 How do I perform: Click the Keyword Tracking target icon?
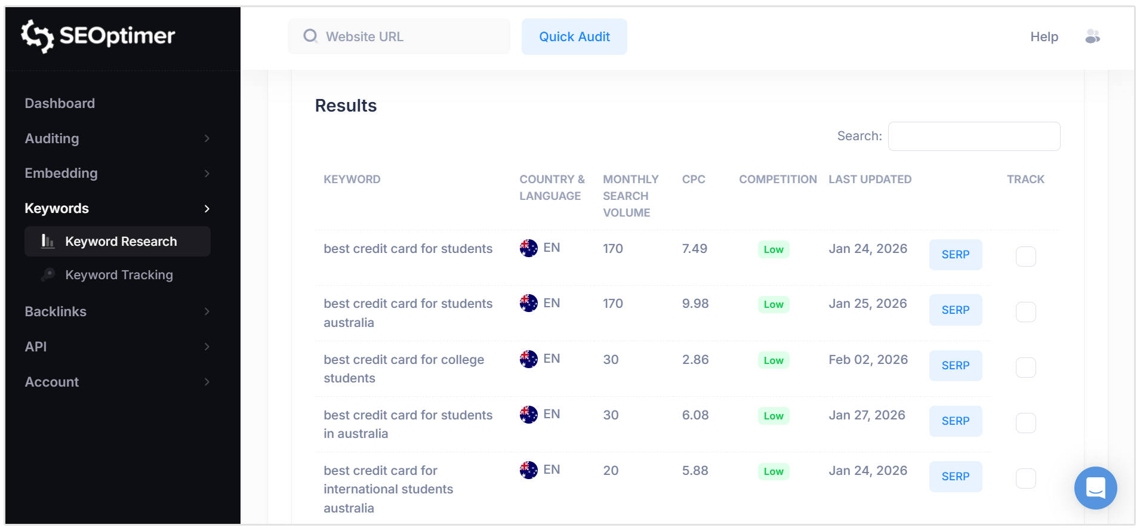(48, 275)
